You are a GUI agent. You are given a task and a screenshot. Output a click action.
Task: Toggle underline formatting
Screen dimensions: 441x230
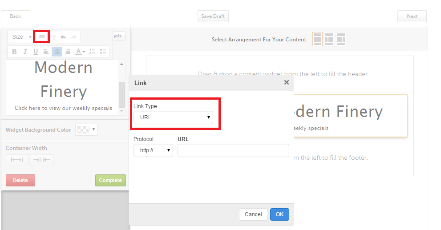[x=36, y=52]
